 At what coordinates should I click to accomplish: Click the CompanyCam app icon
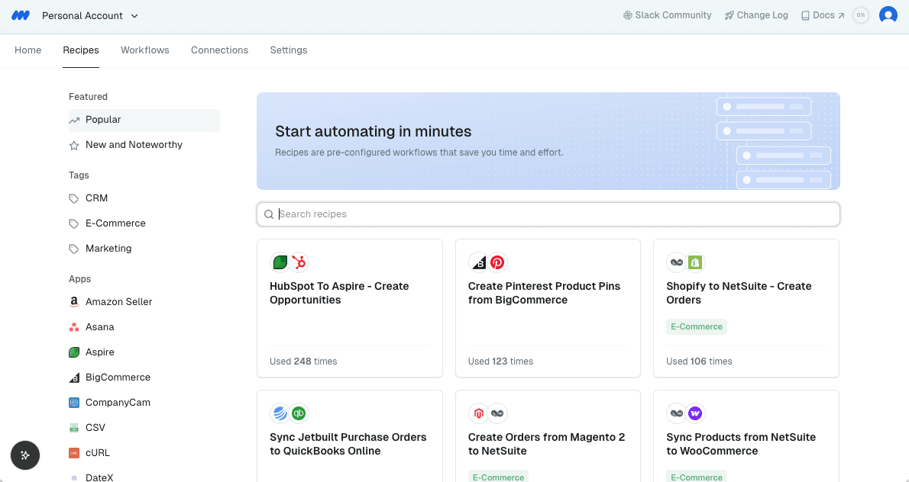coord(74,403)
